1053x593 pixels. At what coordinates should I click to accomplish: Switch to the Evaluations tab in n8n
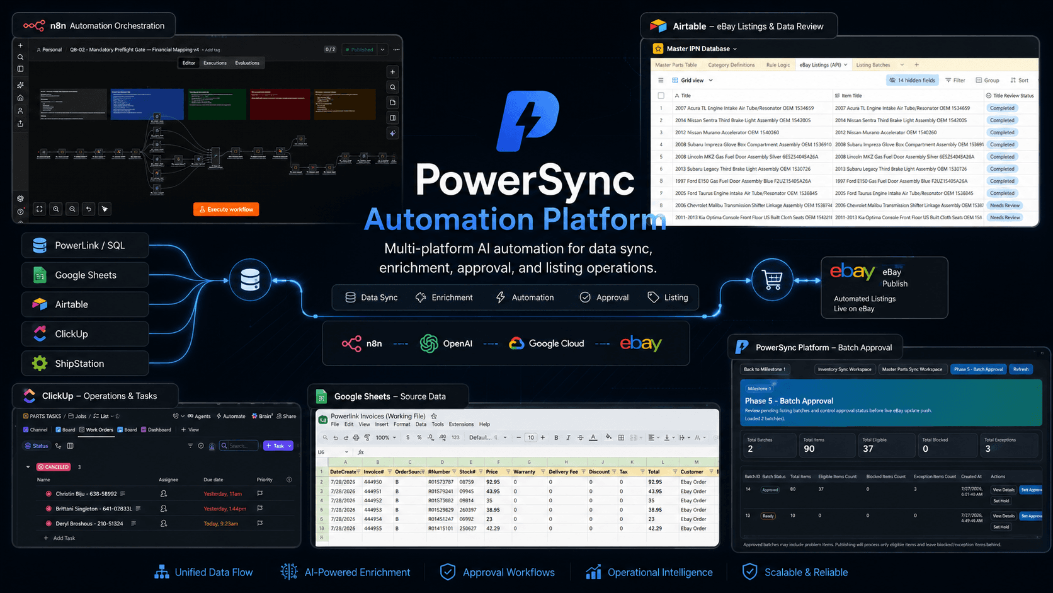[x=247, y=63]
